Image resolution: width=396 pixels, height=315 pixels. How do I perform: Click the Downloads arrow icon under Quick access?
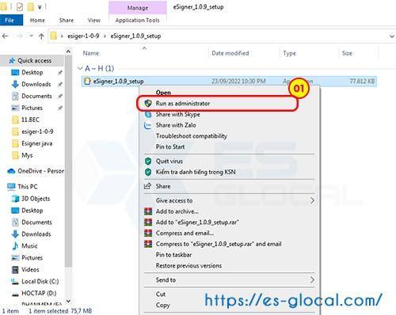[x=15, y=84]
